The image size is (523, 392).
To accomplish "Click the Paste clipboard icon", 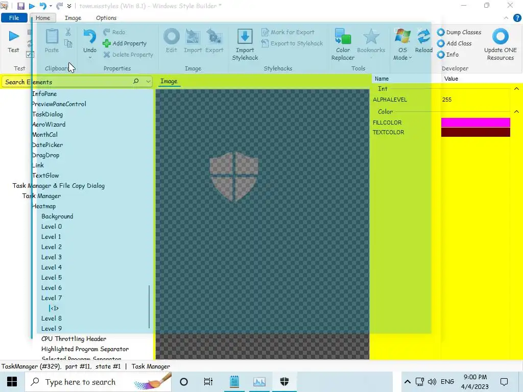I will 52,36.
